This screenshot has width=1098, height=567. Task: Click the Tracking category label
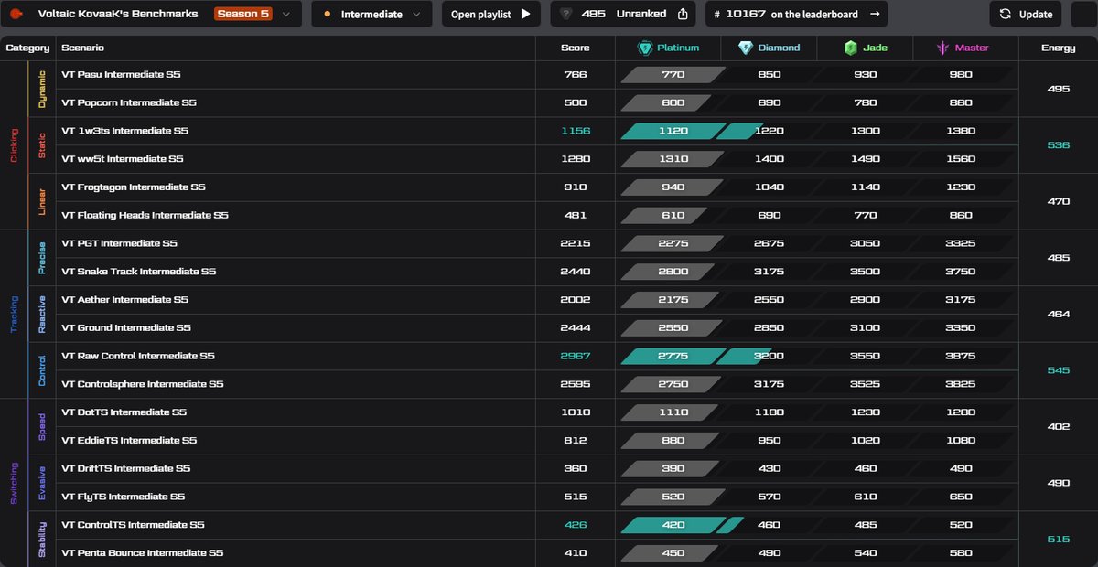(x=14, y=314)
